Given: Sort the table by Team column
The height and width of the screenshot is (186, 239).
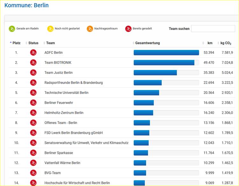Looking at the screenshot, I should tap(50, 43).
